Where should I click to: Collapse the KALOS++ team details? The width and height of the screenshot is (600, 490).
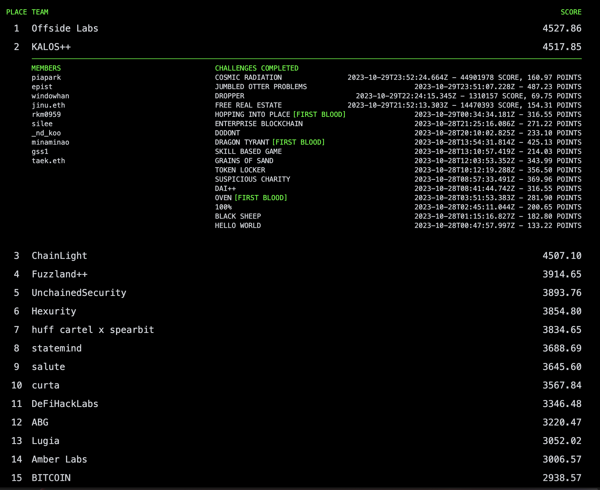point(51,47)
